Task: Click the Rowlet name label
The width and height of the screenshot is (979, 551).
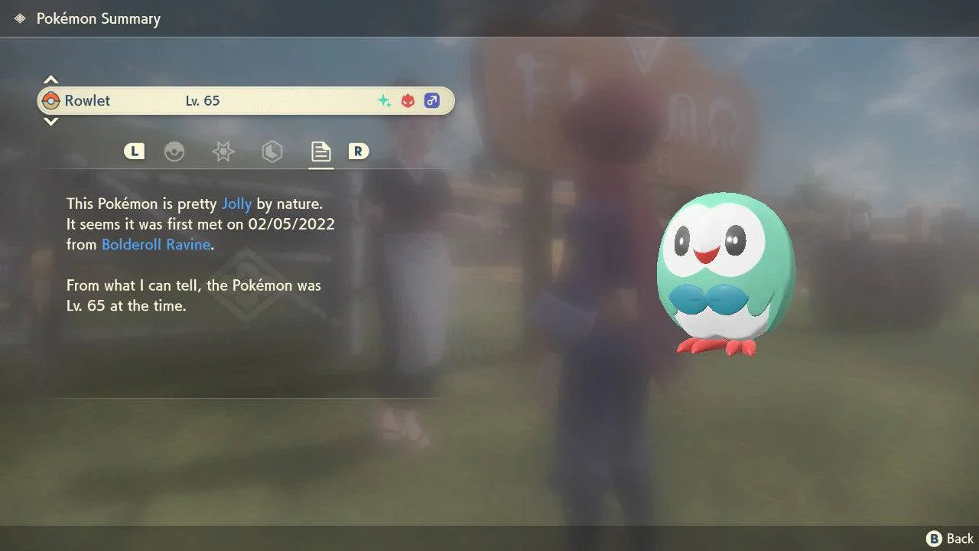Action: (x=87, y=100)
